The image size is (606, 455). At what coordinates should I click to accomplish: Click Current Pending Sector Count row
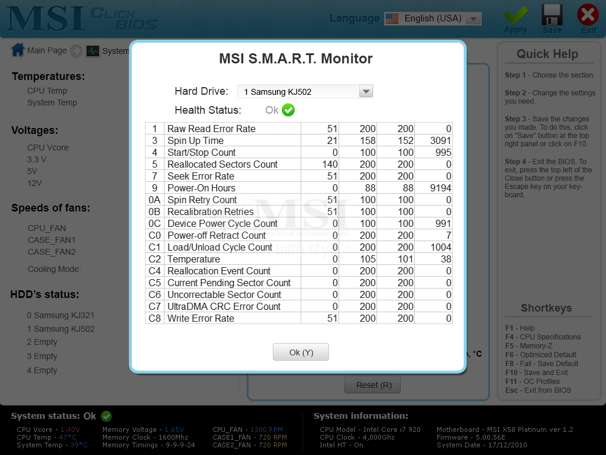tap(299, 283)
